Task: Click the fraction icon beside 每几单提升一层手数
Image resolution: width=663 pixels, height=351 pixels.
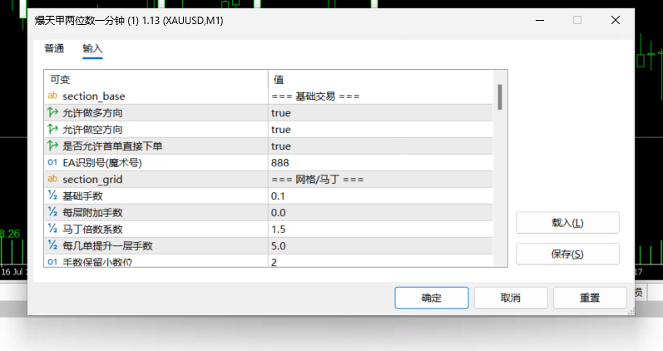Action: pyautogui.click(x=52, y=245)
